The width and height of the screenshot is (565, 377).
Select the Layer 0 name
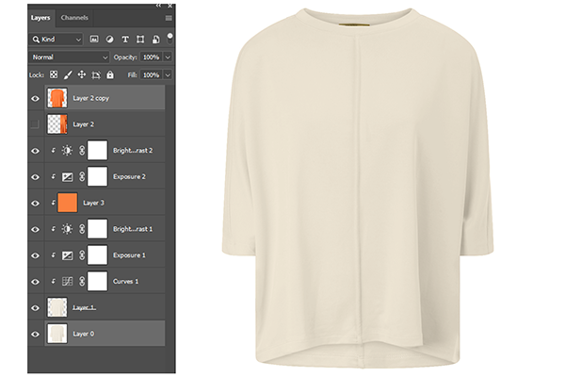tap(84, 334)
